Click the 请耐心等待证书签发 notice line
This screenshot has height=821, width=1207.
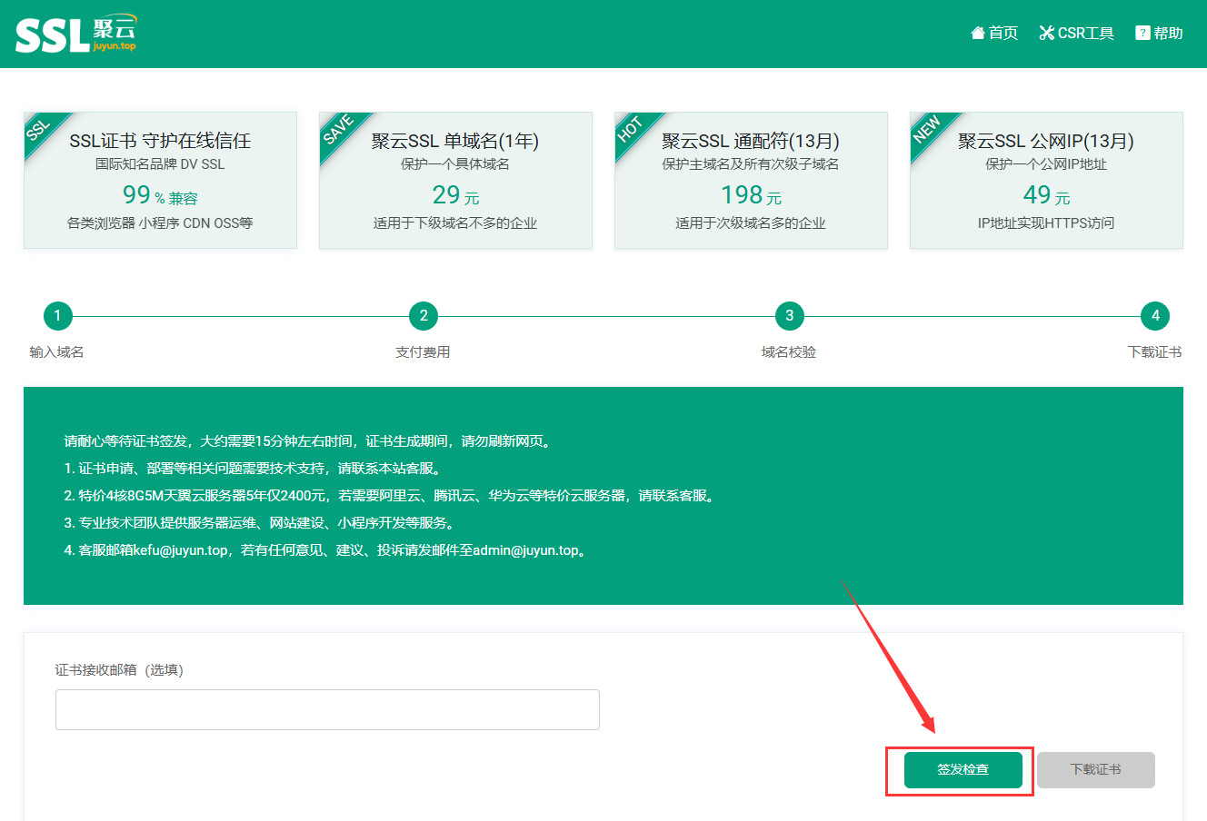click(x=309, y=441)
